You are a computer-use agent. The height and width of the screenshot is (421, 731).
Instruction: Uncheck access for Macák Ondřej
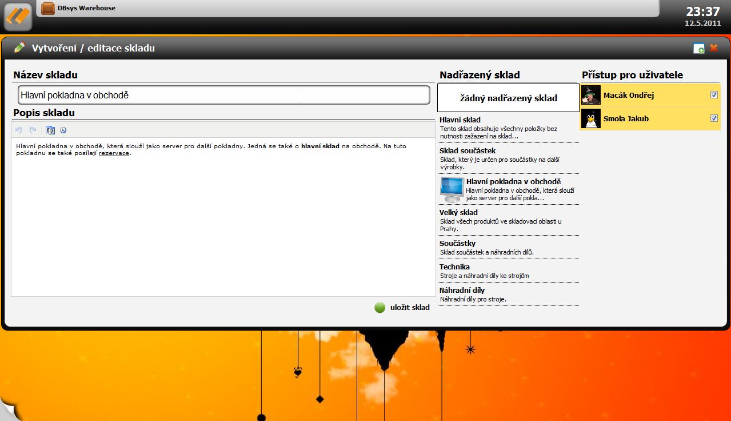(714, 95)
